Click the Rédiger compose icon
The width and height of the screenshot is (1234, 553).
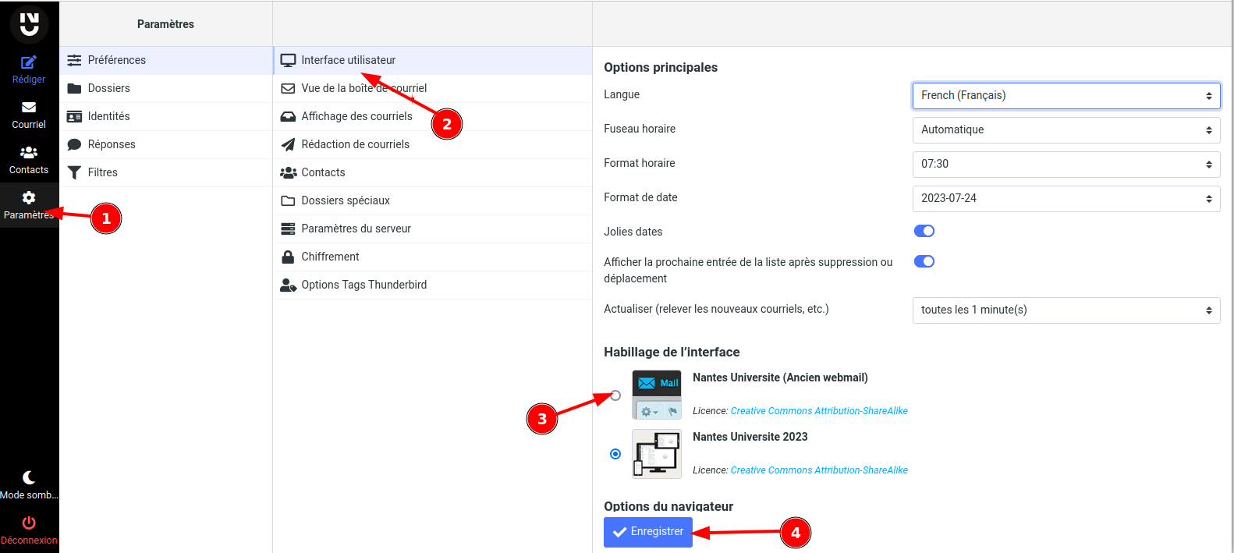click(29, 62)
